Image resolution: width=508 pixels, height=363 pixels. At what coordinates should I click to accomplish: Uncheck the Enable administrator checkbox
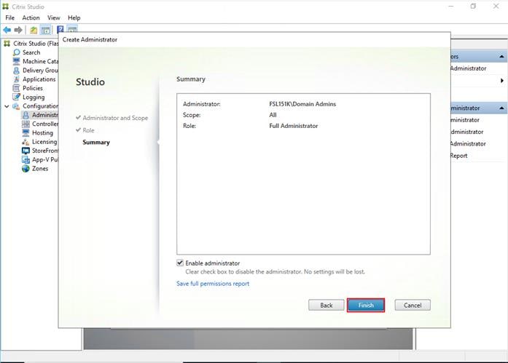click(180, 263)
